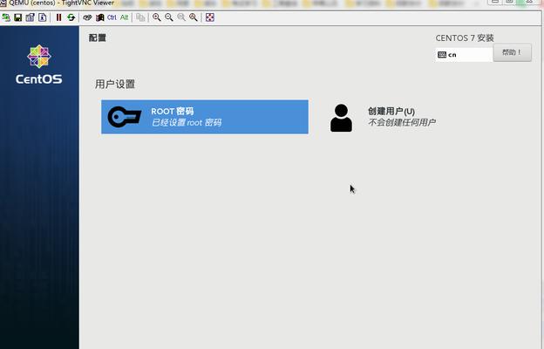
Task: Click the QEMU (centos) - TightVNC Viewer title
Action: tap(61, 3)
